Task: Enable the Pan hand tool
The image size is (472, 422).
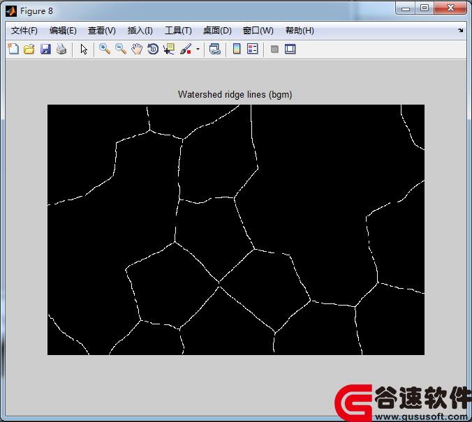Action: [137, 49]
